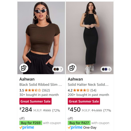Click prime One-Day logo under halter dress

click(x=82, y=128)
